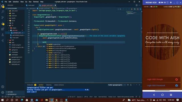The image size is (182, 102).
Task: Select AuthenticatorAssertionResponse suggestion
Action: 70,46
